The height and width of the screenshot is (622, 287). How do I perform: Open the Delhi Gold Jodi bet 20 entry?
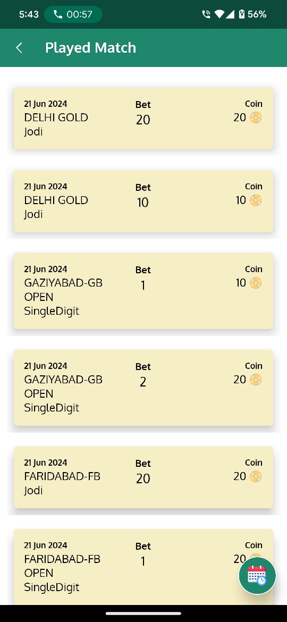tap(143, 118)
